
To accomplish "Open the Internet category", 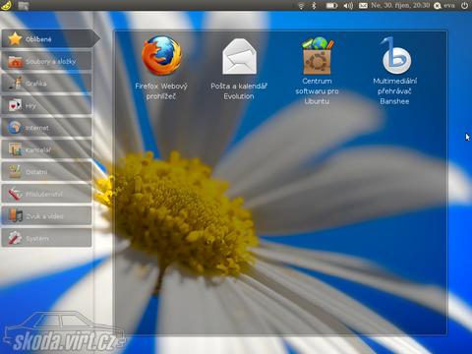I will (46, 128).
